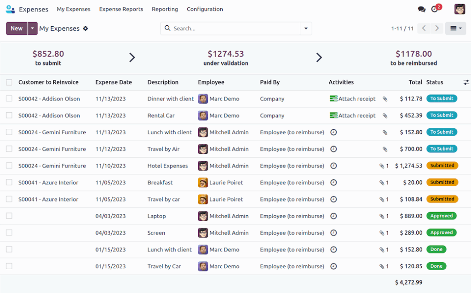The width and height of the screenshot is (471, 293).
Task: Click Laurie Poiret's avatar in Breakfast row
Action: coord(203,183)
